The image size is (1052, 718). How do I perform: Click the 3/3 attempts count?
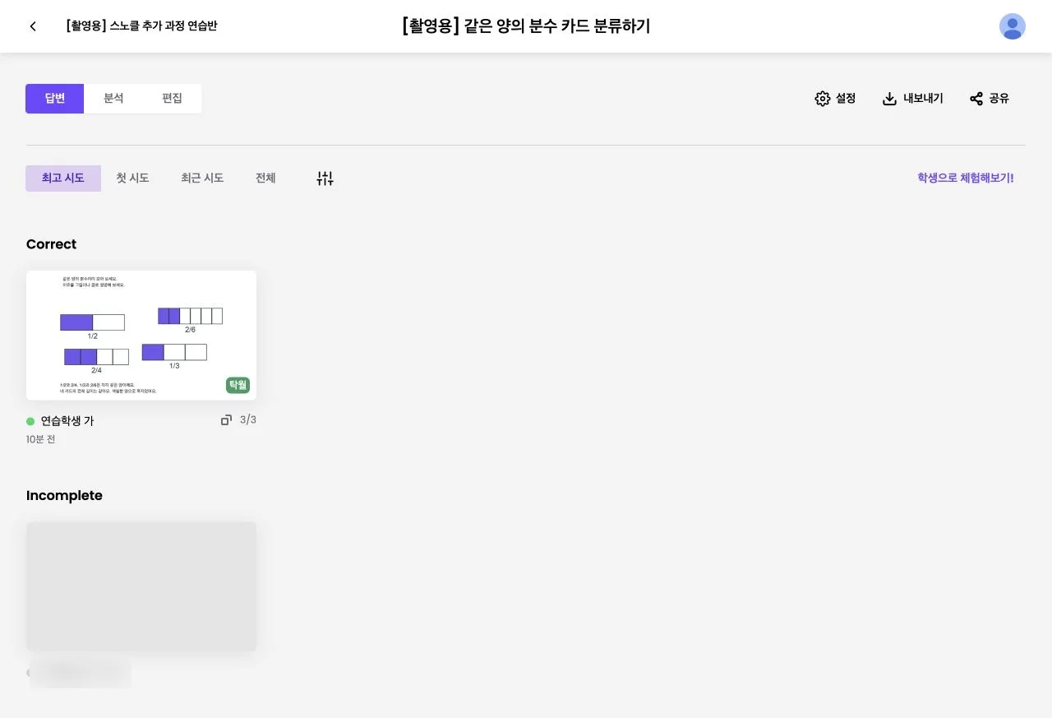(x=248, y=420)
